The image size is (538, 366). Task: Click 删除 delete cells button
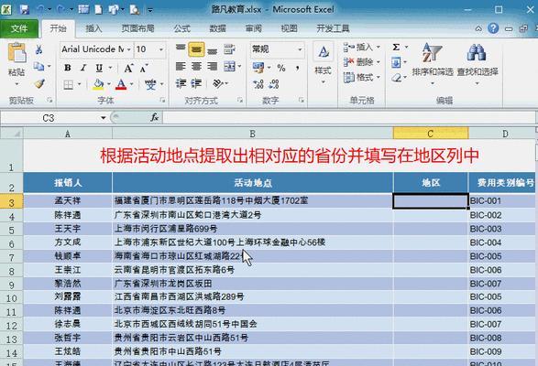tap(362, 62)
